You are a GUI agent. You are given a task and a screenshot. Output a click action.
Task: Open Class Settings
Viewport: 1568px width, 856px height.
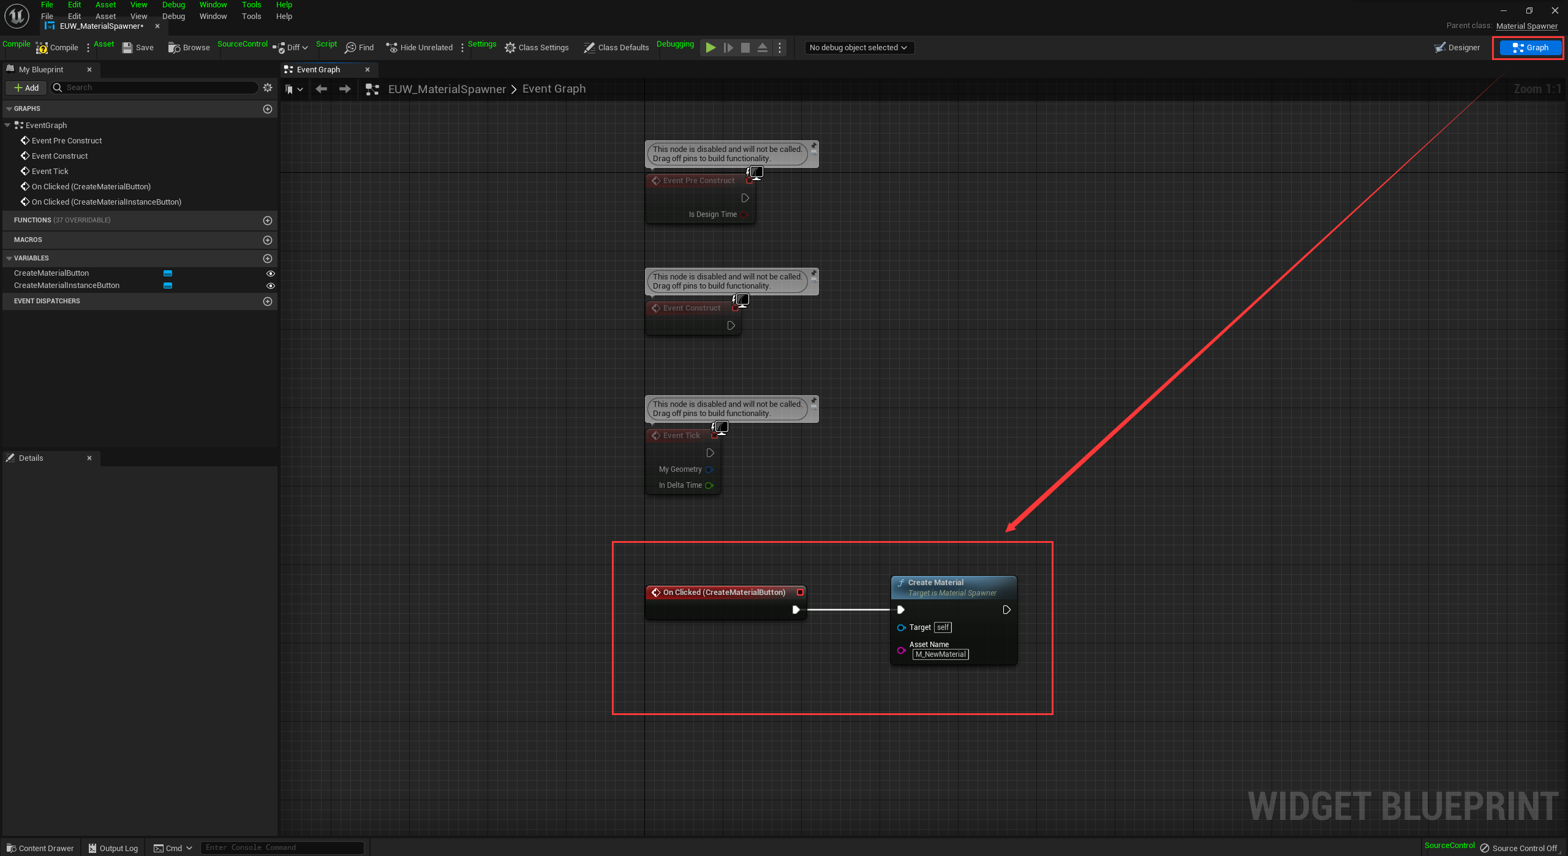537,48
